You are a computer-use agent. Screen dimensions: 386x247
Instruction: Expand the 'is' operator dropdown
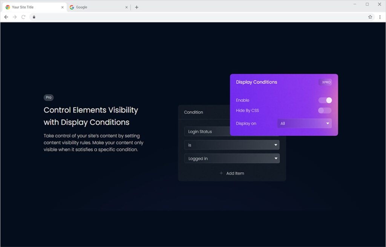(232, 145)
